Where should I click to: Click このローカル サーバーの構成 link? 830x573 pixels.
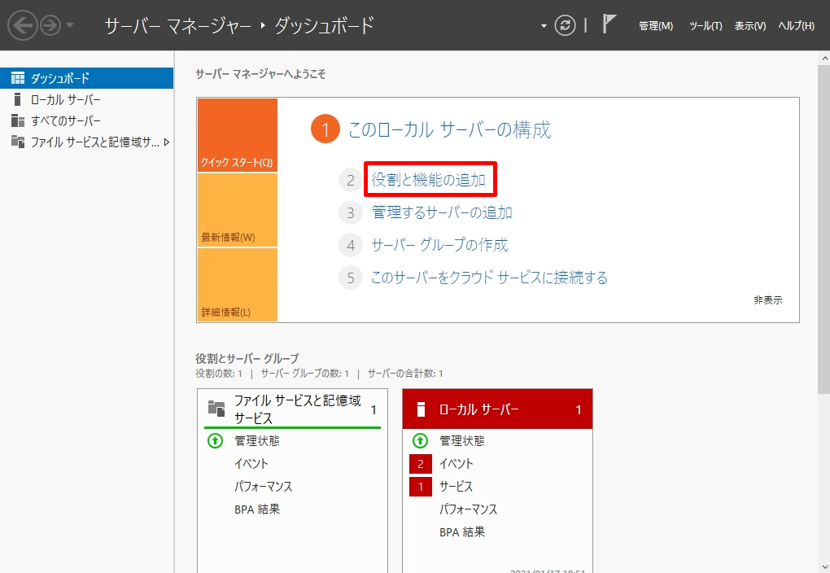tap(449, 129)
